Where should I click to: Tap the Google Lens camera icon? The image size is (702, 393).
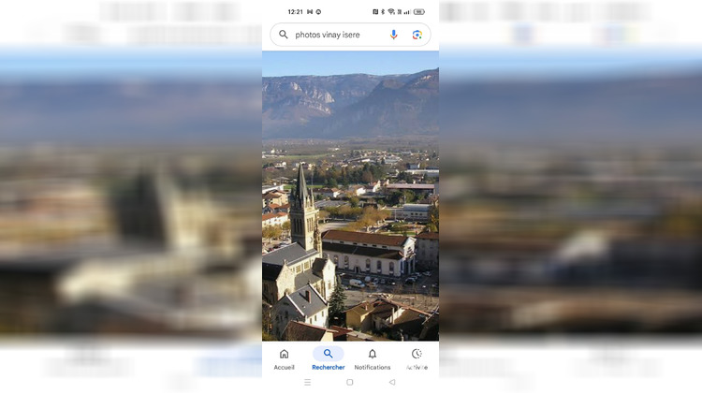point(417,35)
